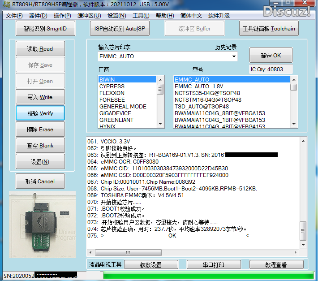Click the 设置(N) button in left panel

pos(40,161)
